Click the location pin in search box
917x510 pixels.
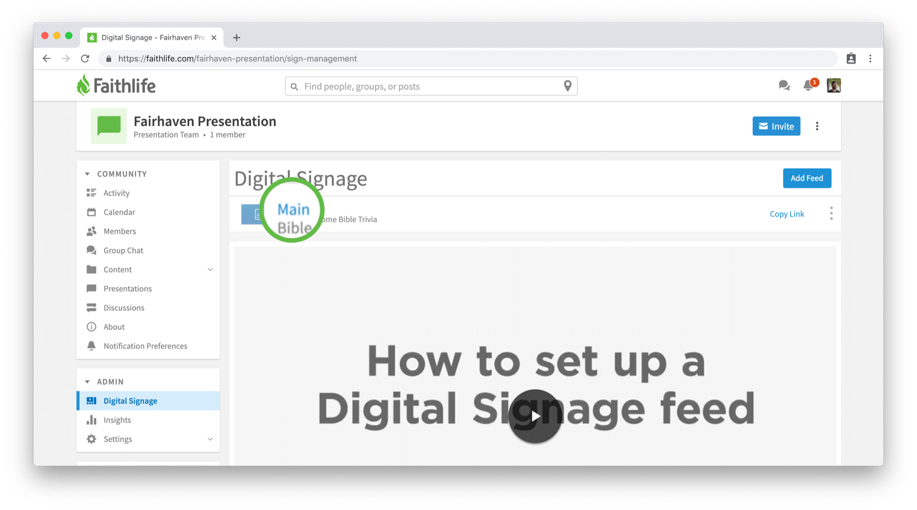(568, 86)
